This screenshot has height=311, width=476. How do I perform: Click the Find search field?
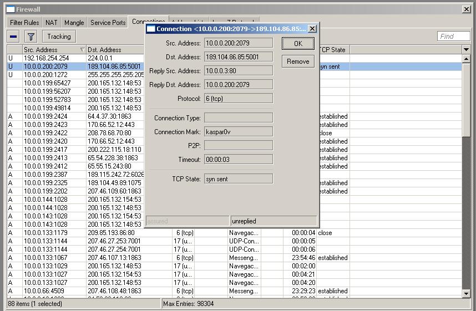click(x=454, y=37)
